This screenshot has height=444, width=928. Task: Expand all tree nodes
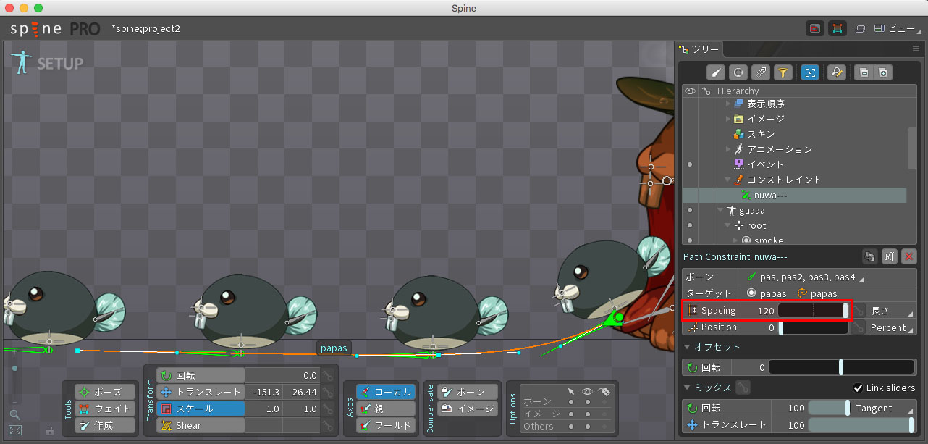882,72
